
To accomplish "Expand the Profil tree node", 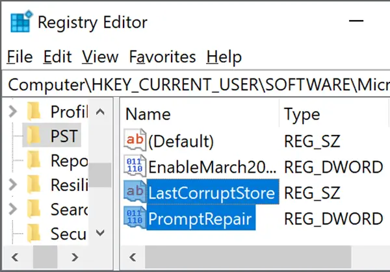I will tap(13, 111).
